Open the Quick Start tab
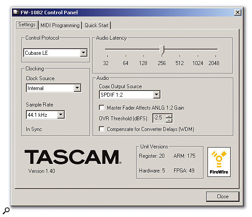The width and height of the screenshot is (252, 217). [97, 25]
